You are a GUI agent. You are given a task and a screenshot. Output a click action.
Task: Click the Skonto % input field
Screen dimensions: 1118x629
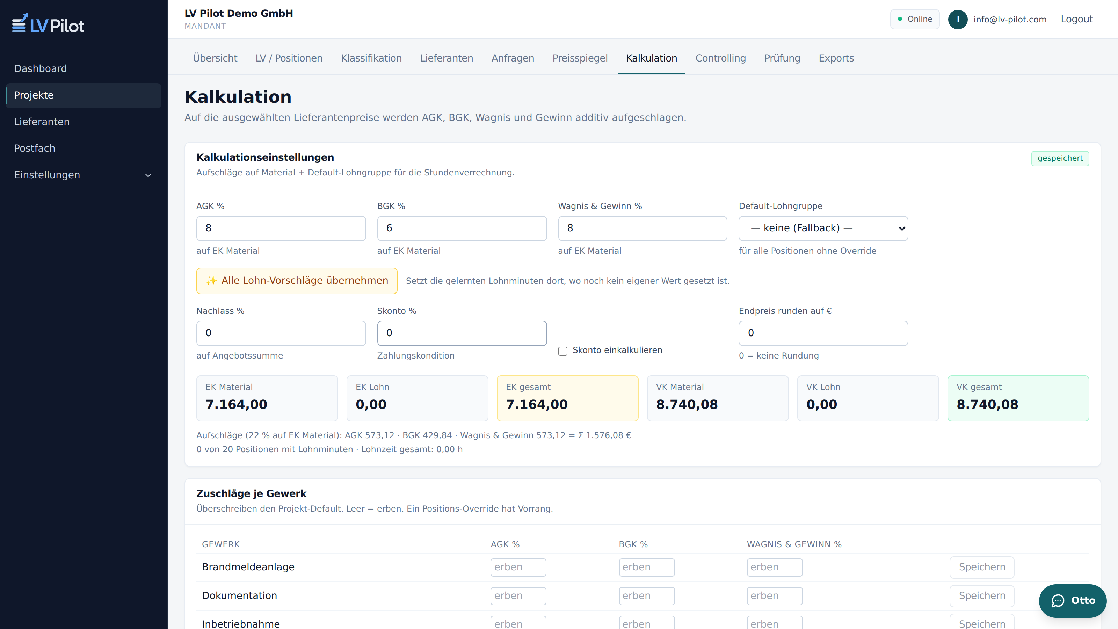pyautogui.click(x=462, y=333)
